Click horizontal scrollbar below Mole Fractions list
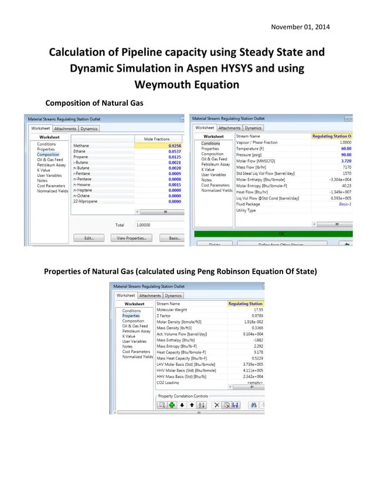 click(x=162, y=212)
